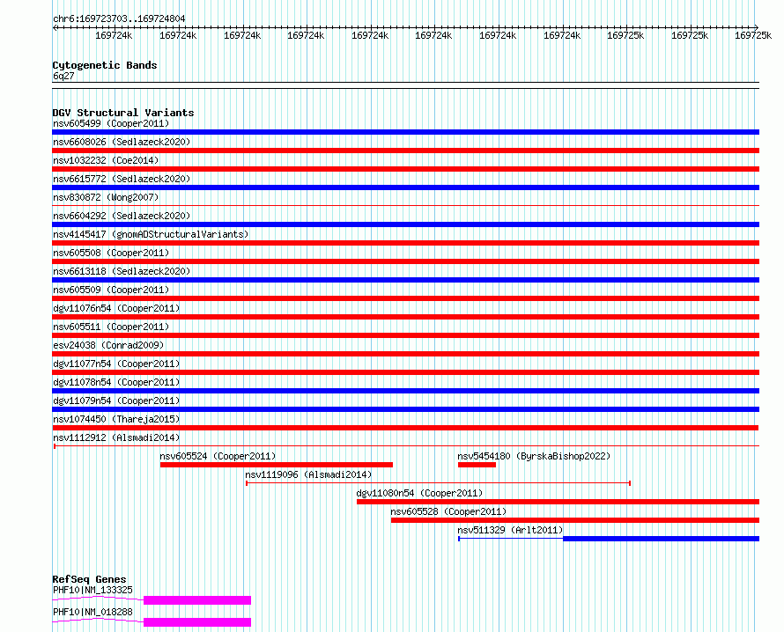Click the red bar under nsv605528
Screen dimensions: 784x632
575,520
